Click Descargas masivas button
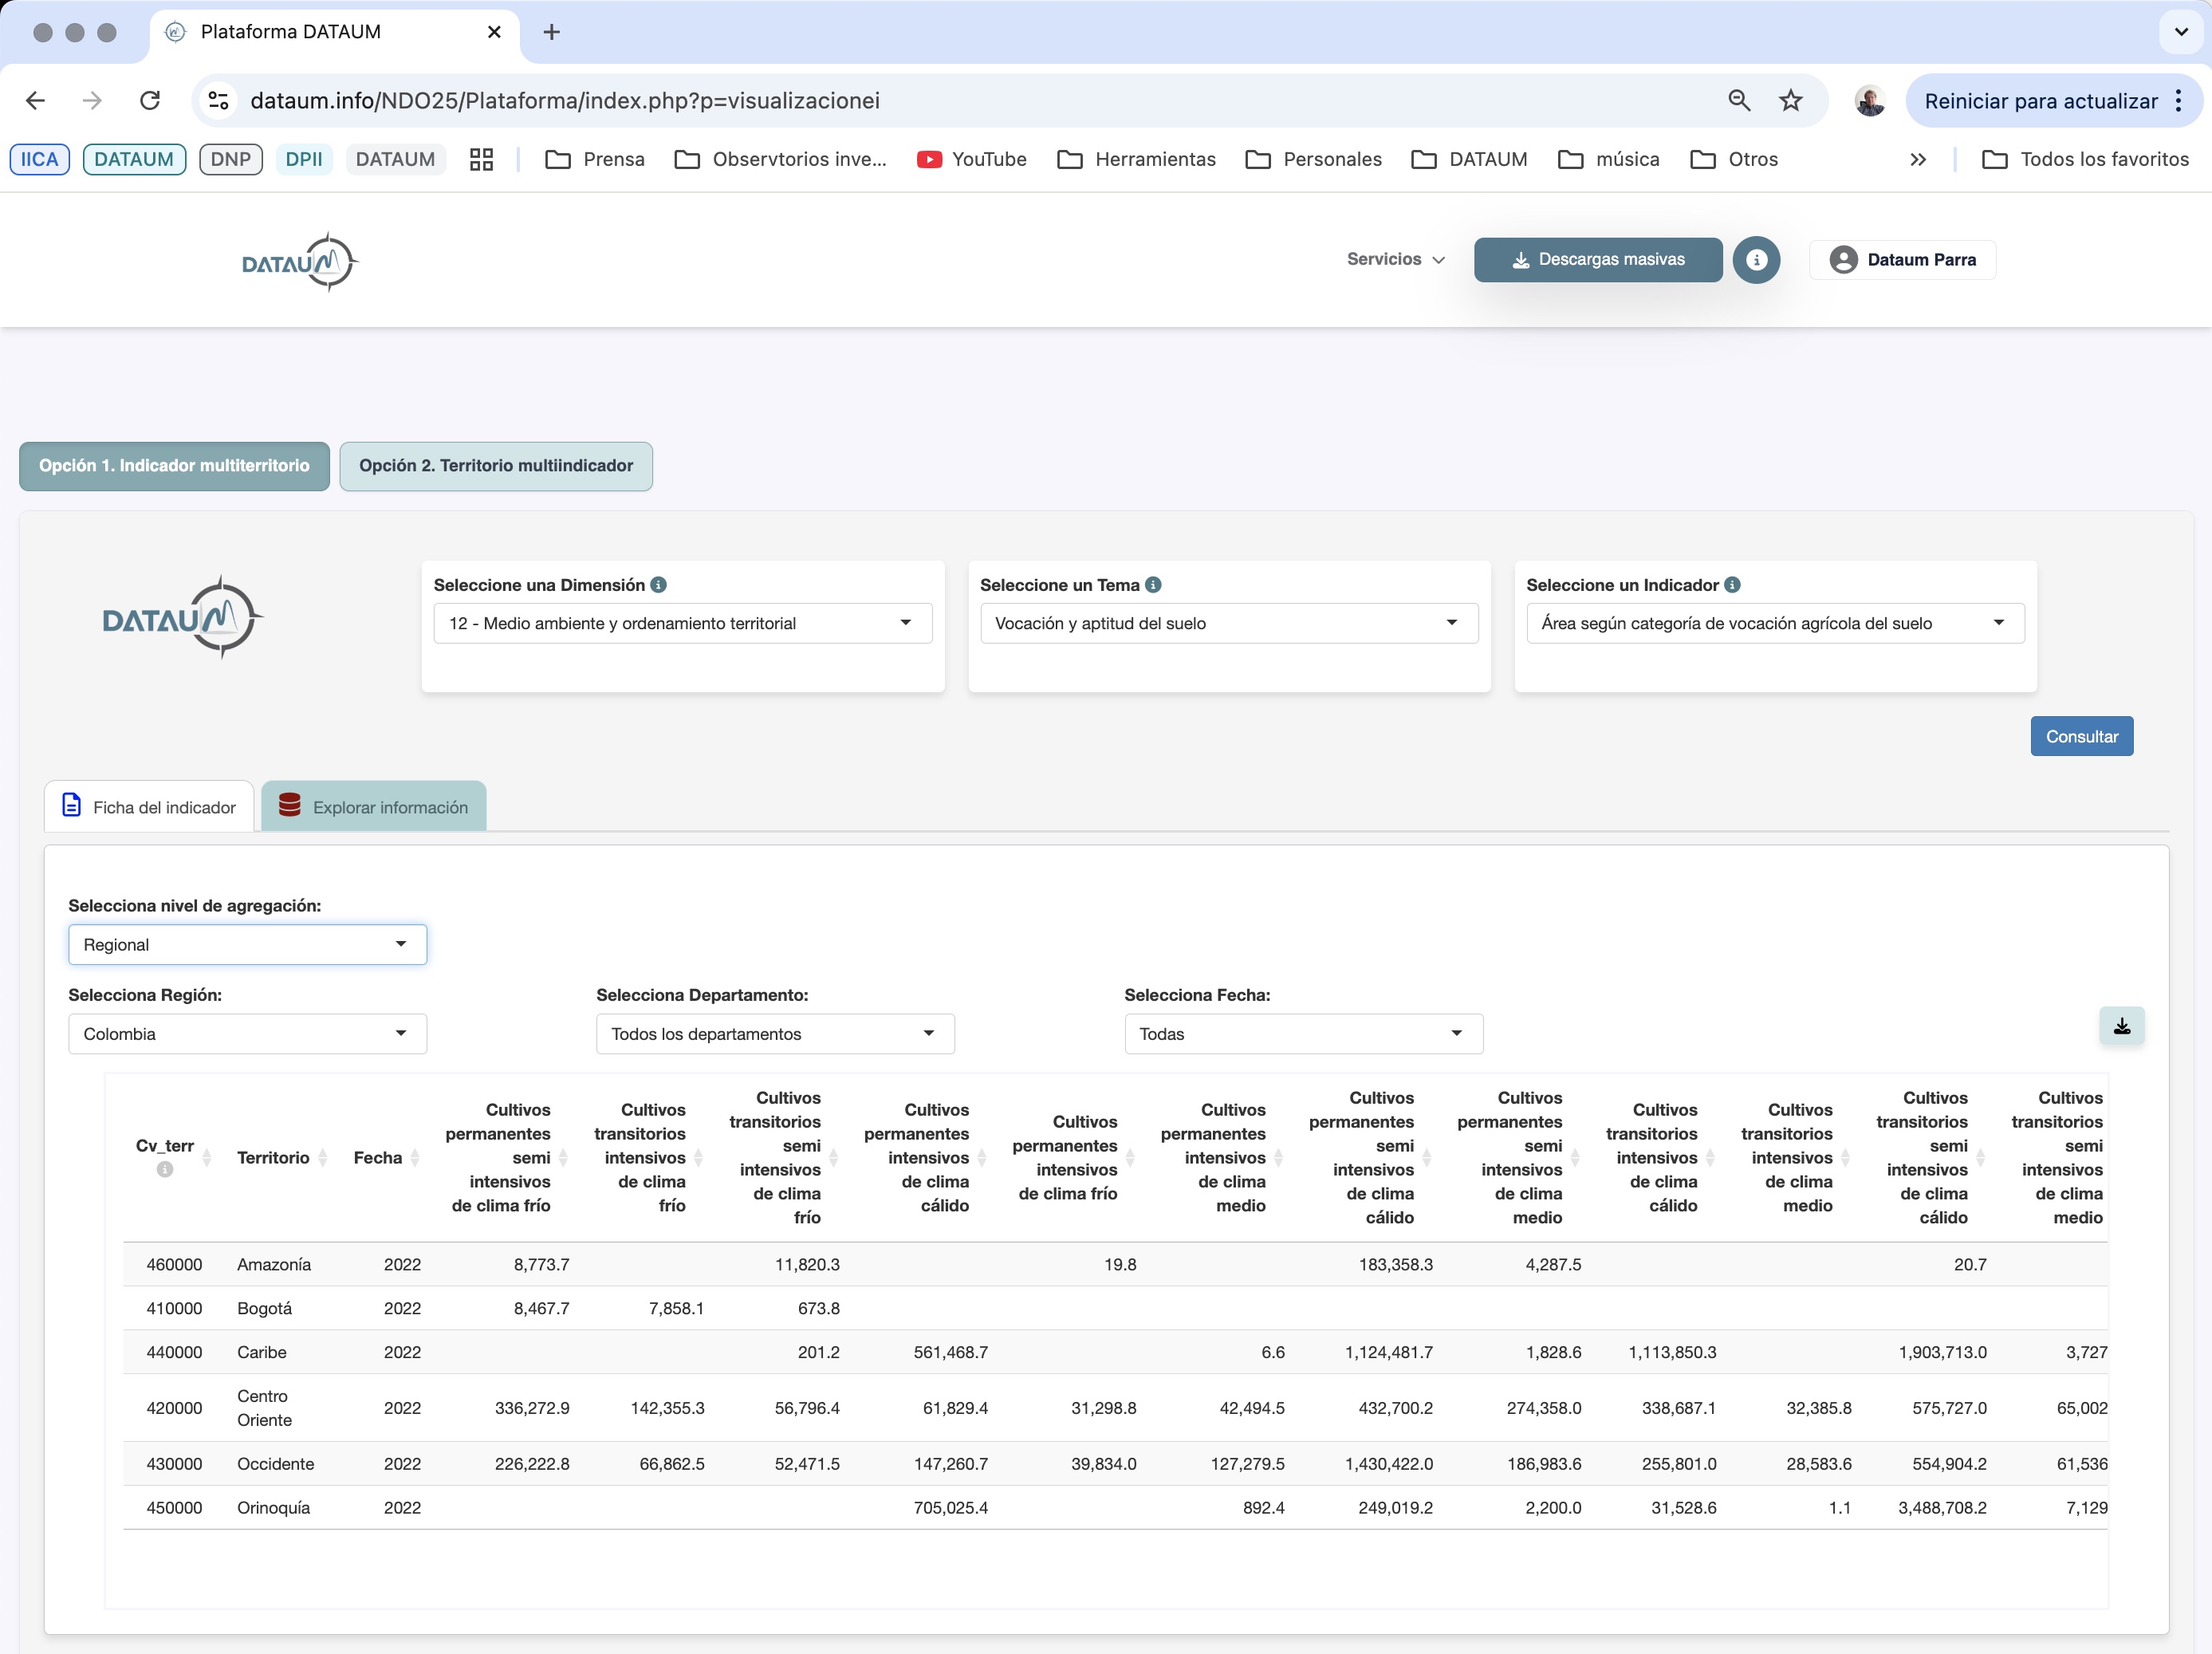Viewport: 2212px width, 1654px height. [1597, 260]
